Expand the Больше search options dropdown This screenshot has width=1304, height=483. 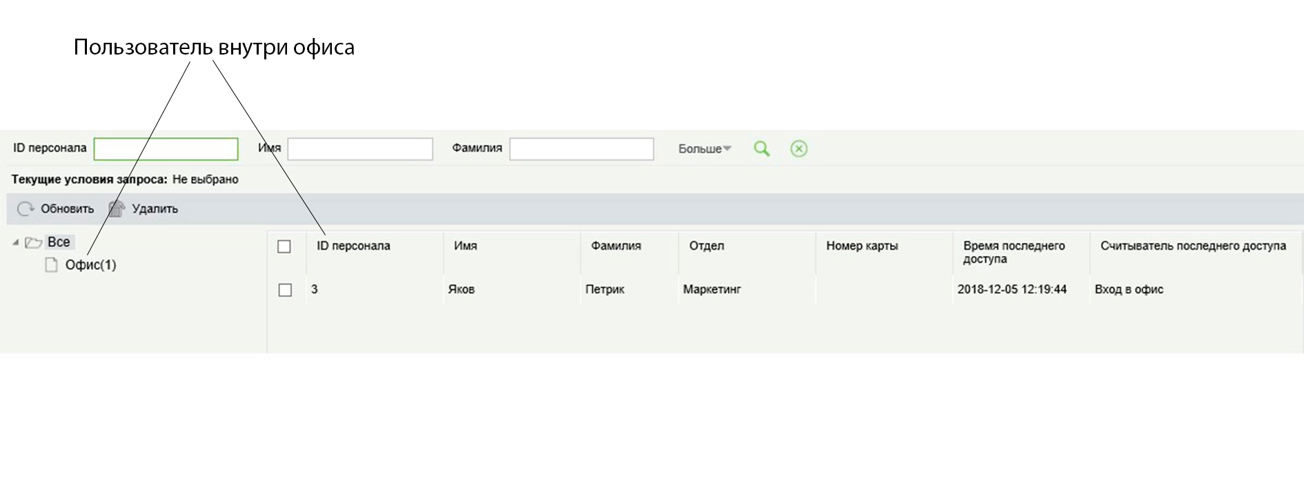[704, 148]
